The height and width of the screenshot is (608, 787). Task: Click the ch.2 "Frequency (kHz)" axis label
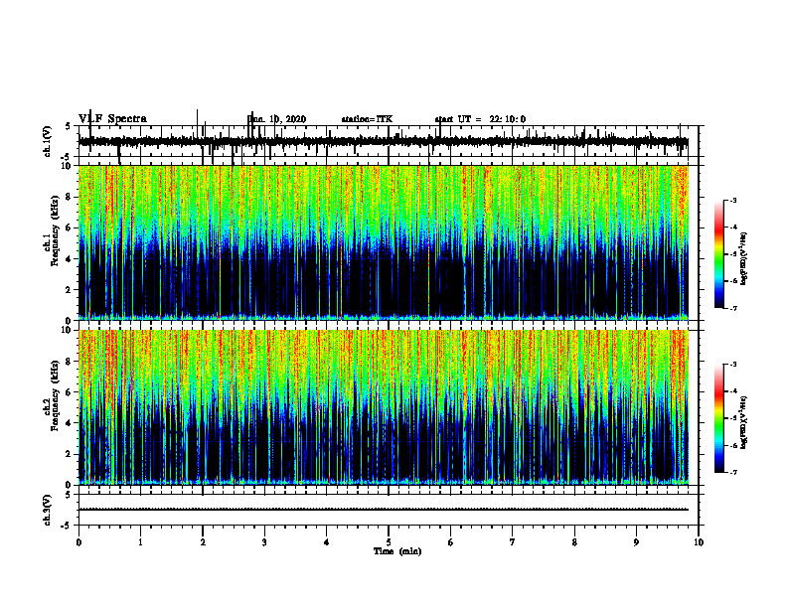click(55, 395)
